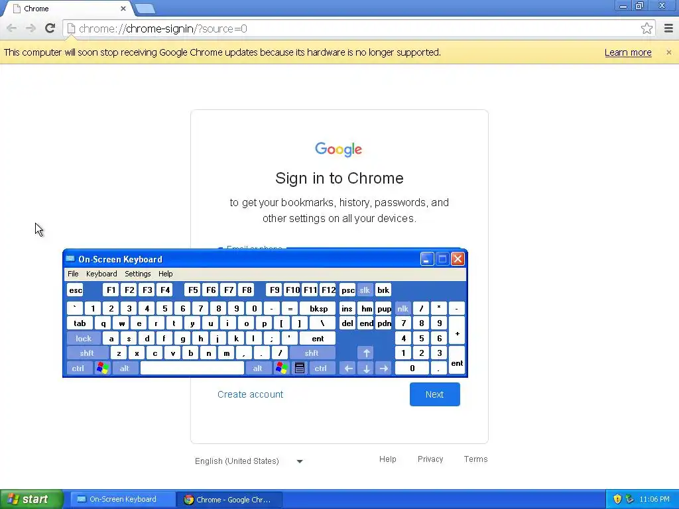The image size is (679, 509).
Task: Open the Privacy link
Action: point(430,459)
